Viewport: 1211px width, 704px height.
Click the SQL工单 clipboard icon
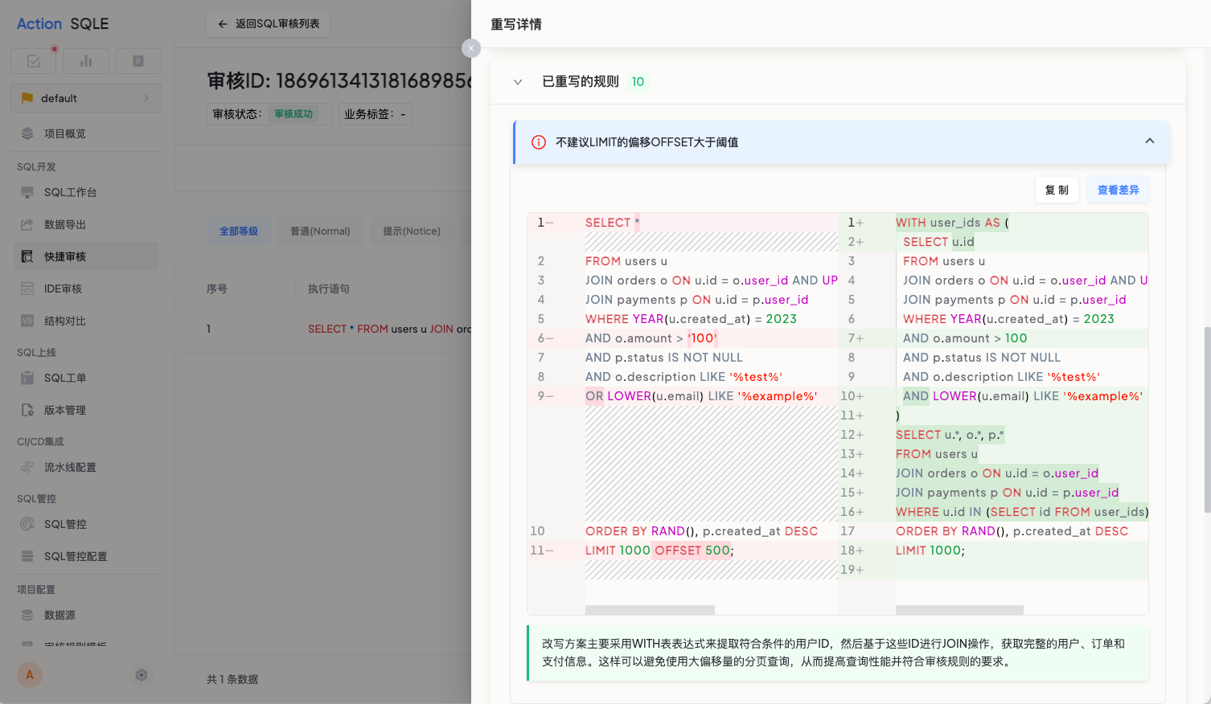click(27, 378)
